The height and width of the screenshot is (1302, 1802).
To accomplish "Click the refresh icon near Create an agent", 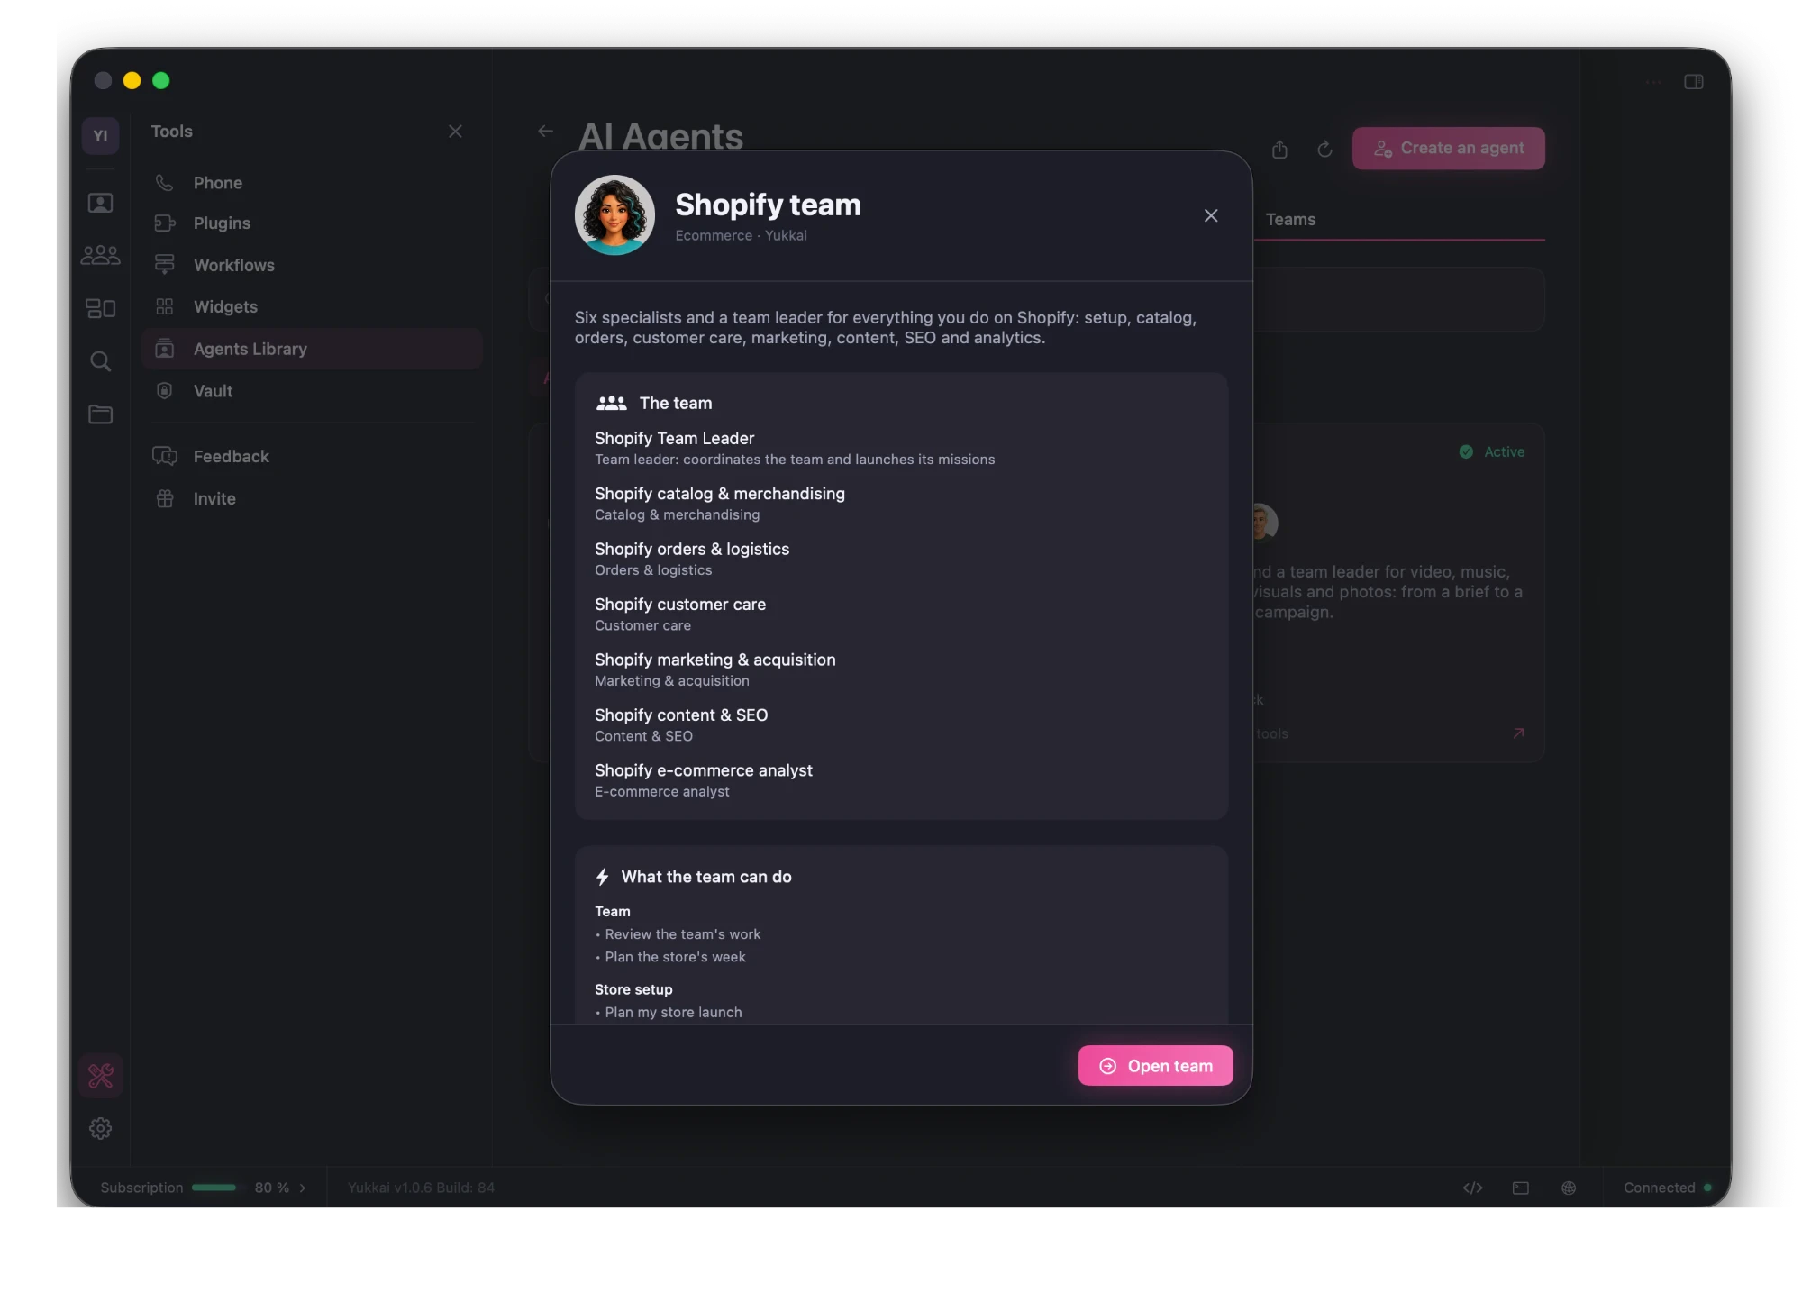I will [1324, 149].
